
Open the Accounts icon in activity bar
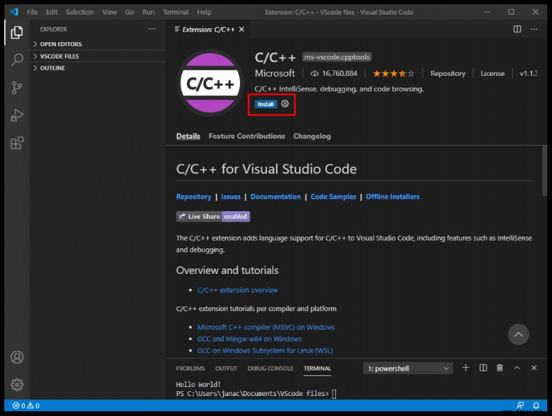(x=17, y=357)
